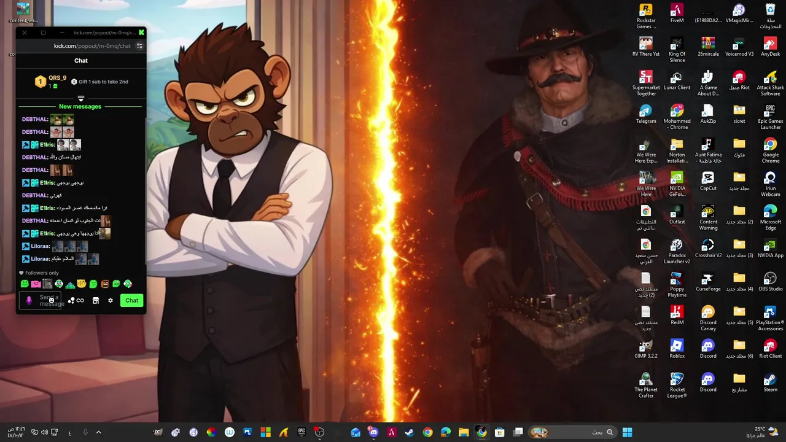
Task: Open Kick chat settings gear
Action: (x=111, y=301)
